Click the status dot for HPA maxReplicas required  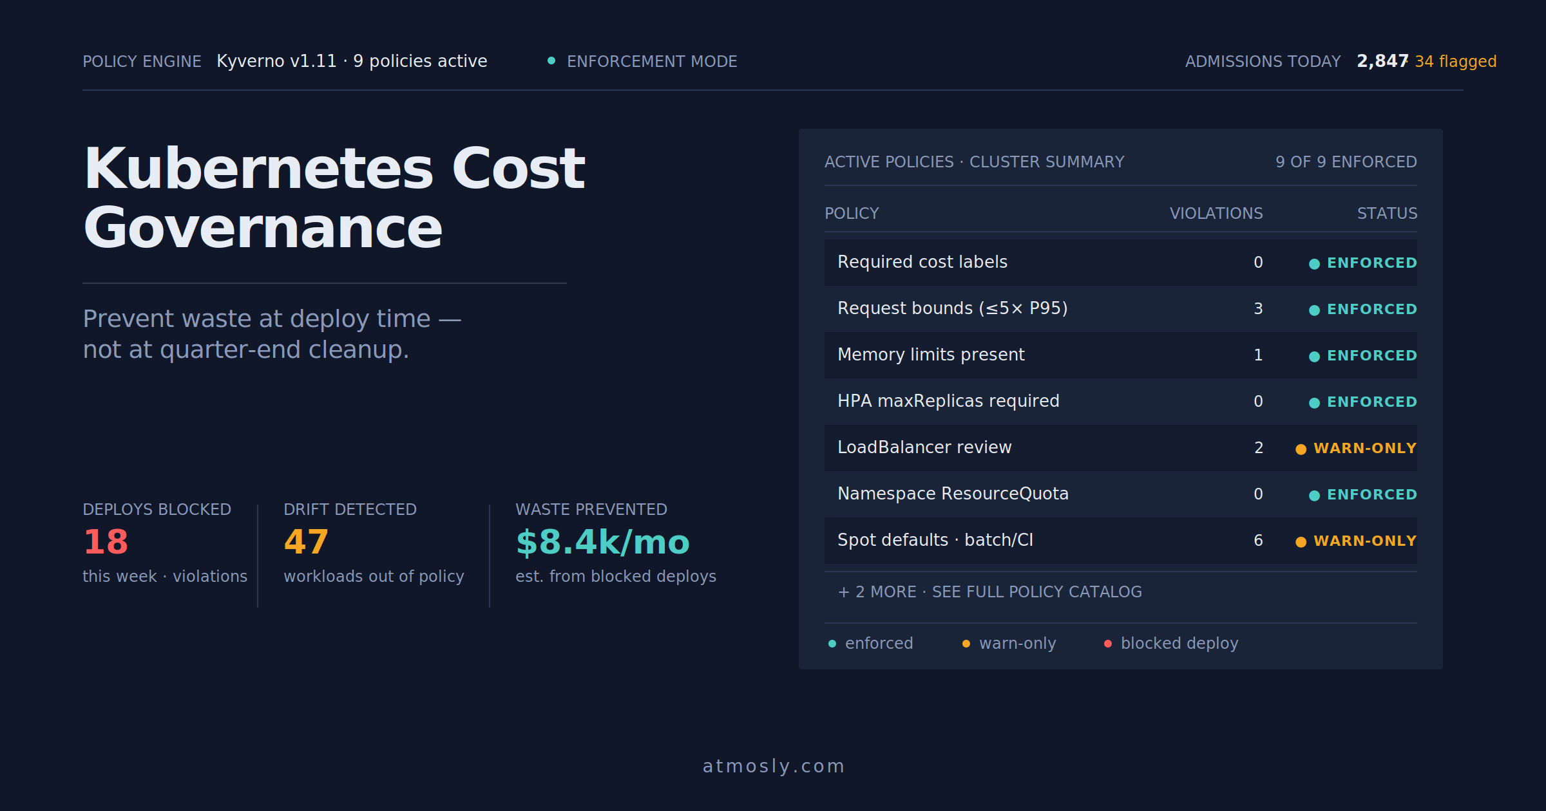click(x=1314, y=403)
